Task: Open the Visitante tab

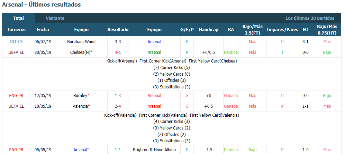Action: click(x=55, y=18)
